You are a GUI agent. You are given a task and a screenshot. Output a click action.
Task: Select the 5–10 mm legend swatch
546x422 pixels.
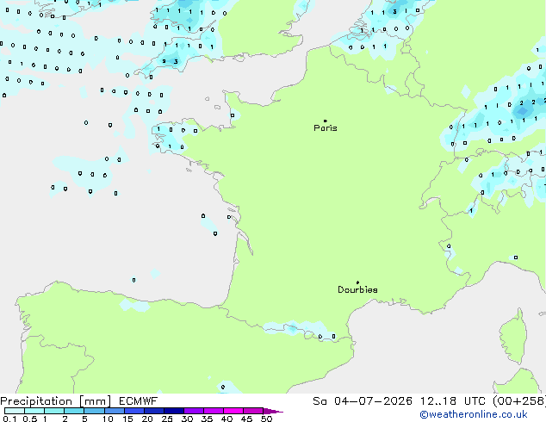pos(94,411)
